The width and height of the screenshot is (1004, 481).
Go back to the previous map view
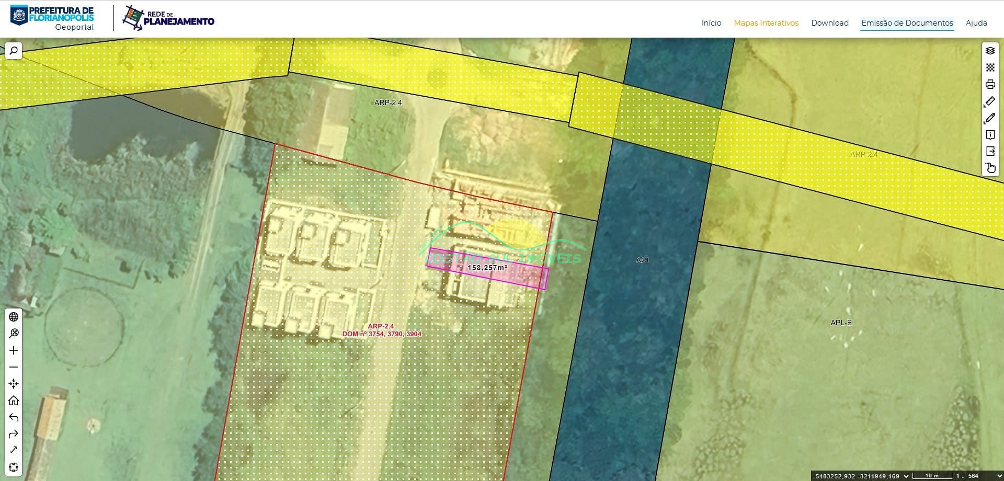click(x=14, y=417)
